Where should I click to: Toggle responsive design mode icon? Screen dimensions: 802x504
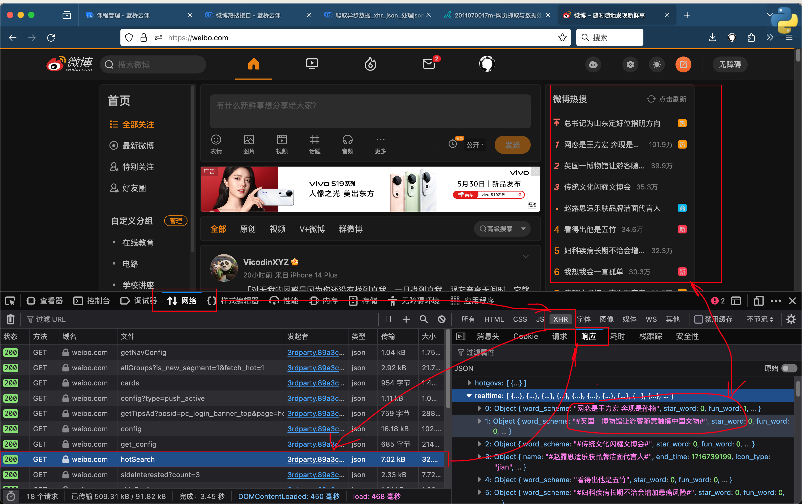[x=758, y=301]
